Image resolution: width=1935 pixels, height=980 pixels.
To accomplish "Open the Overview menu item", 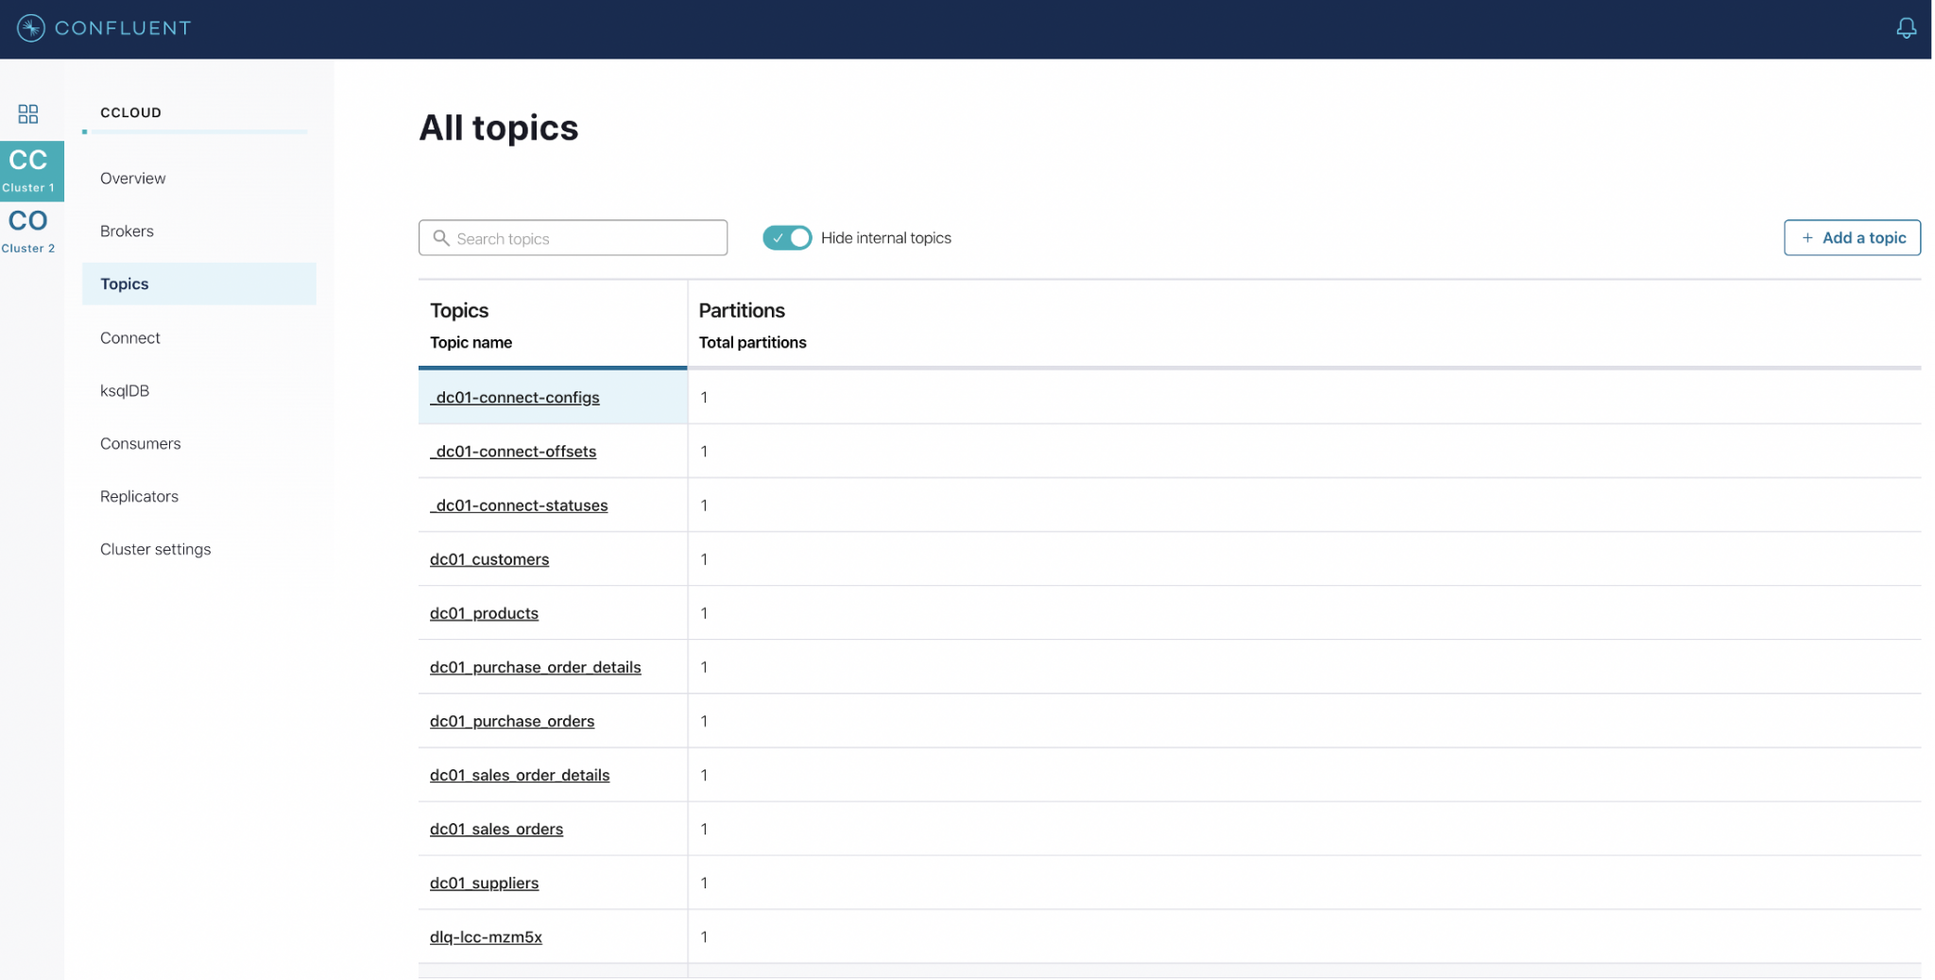I will tap(132, 179).
